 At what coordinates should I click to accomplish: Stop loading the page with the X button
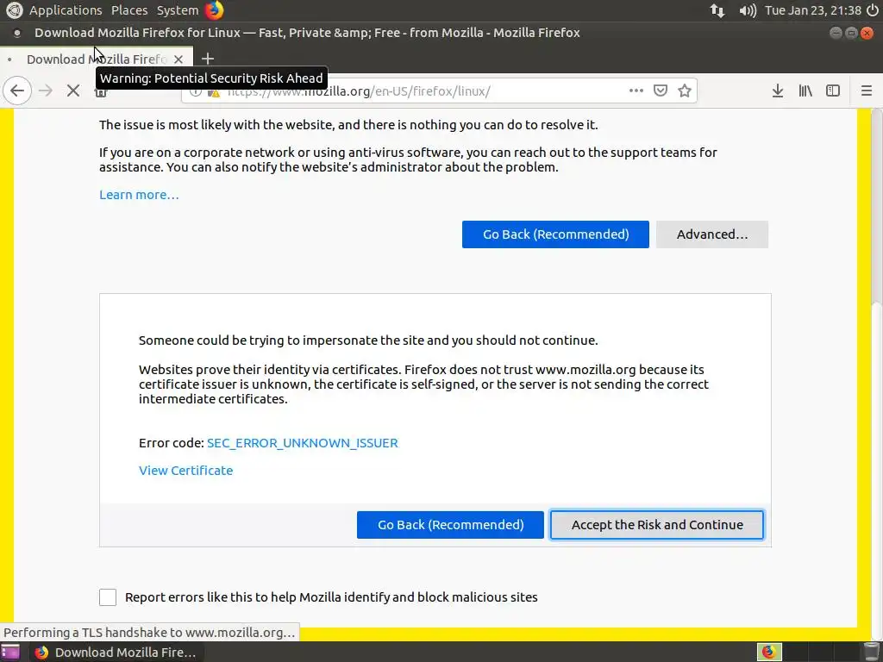(73, 91)
